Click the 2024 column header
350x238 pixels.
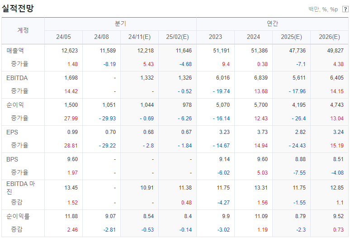click(253, 37)
